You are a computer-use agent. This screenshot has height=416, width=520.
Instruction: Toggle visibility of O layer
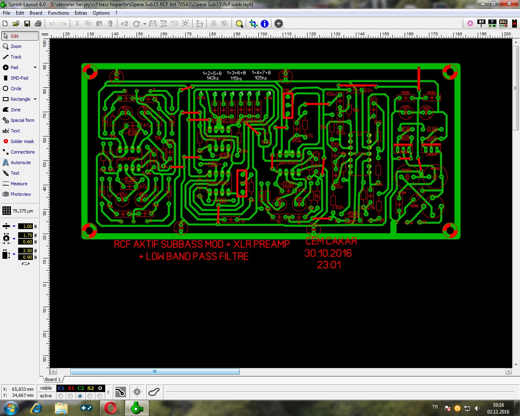tap(100, 388)
